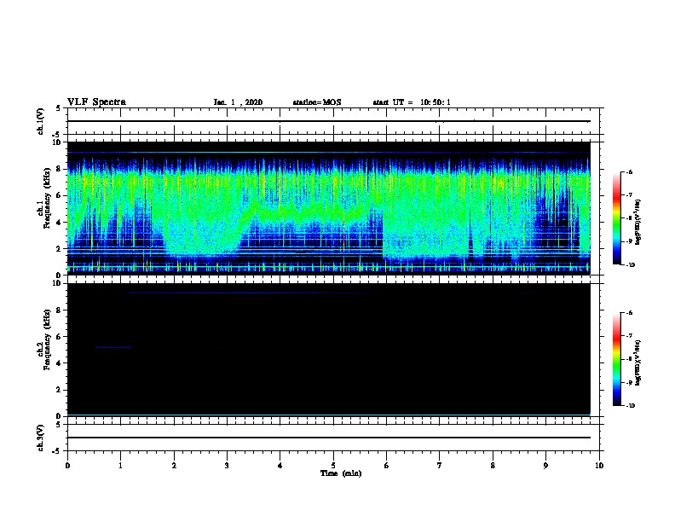
Task: Click the ch.2 colorbar label 'log(PSD)(V²/Hz)'
Action: coord(638,362)
